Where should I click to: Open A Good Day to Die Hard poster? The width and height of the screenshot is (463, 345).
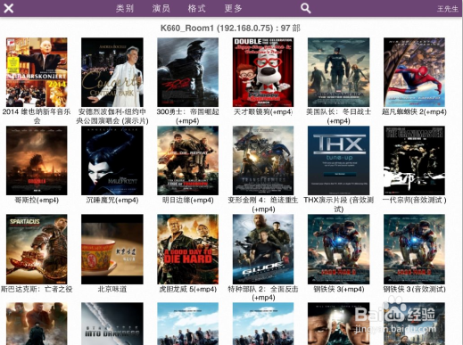click(187, 249)
